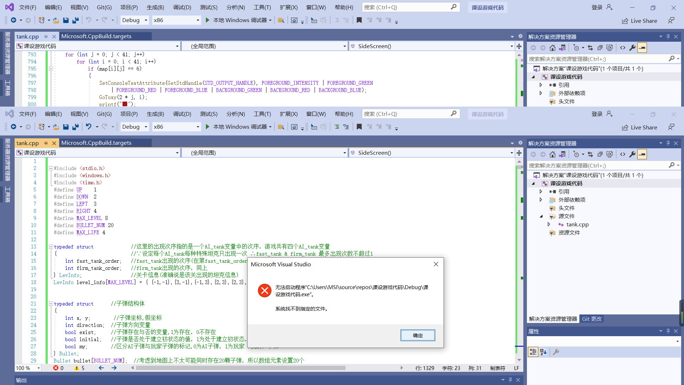Image resolution: width=684 pixels, height=385 pixels.
Task: Go to next issue with right arrow
Action: tap(114, 368)
